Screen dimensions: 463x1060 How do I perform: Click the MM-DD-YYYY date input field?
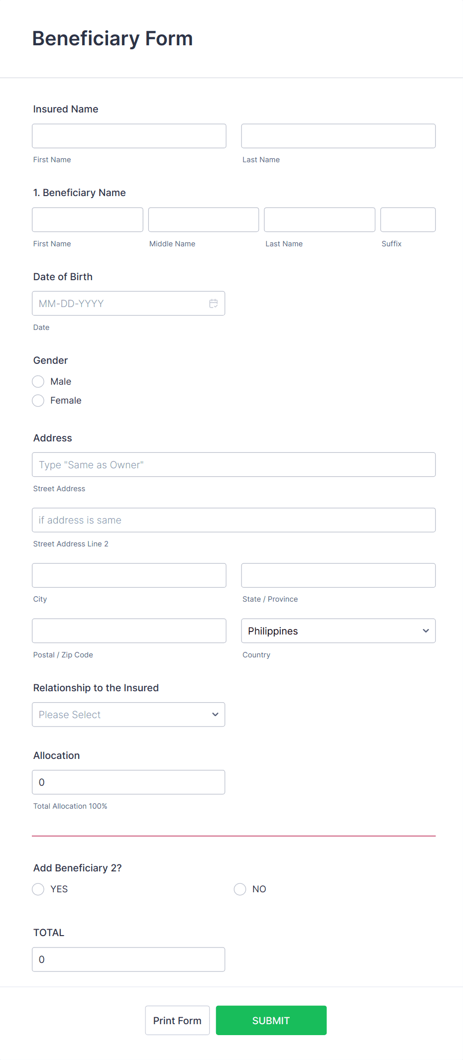(x=119, y=303)
